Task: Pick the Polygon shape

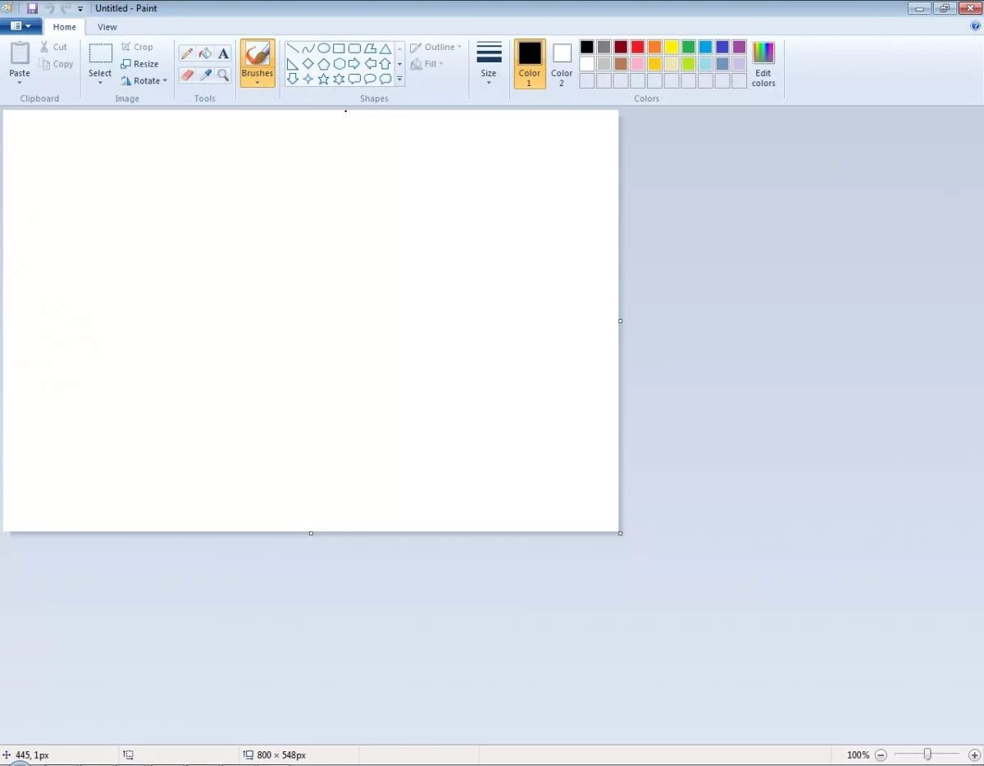Action: [370, 48]
